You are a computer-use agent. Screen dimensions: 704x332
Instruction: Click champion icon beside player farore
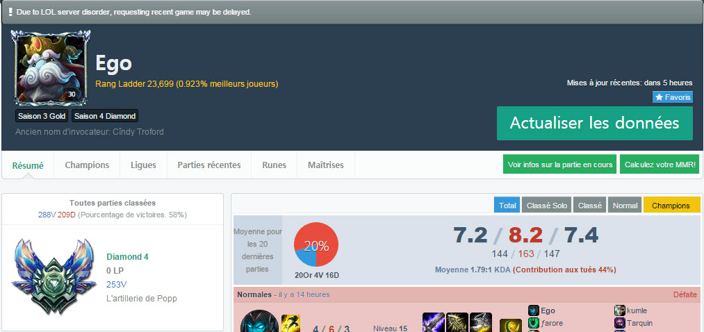click(x=534, y=323)
